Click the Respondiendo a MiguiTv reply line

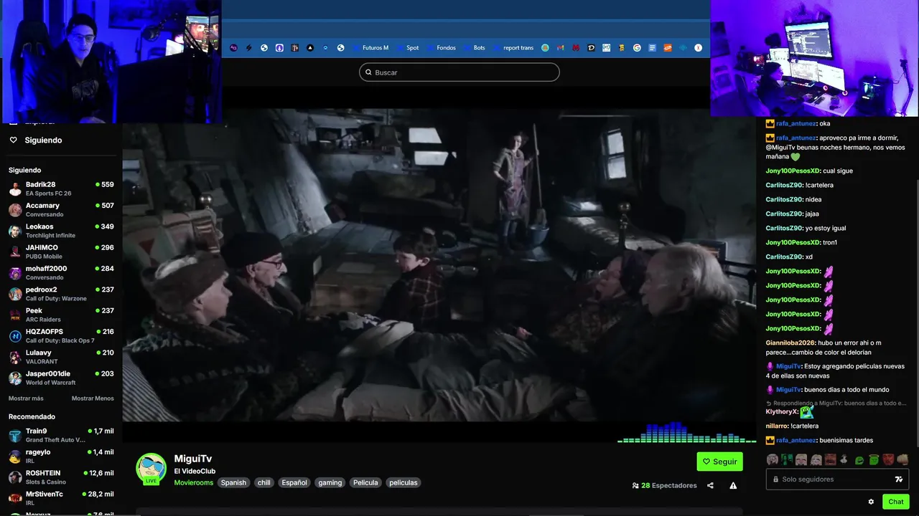(836, 403)
